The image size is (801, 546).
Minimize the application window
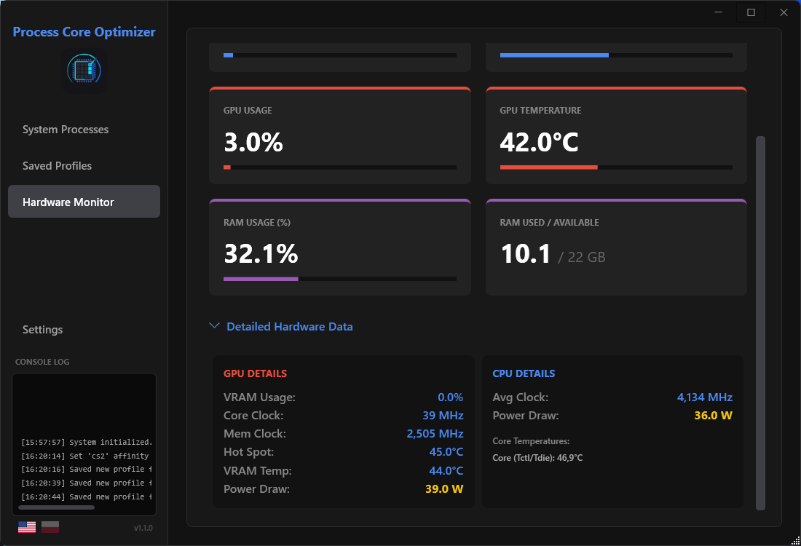coord(718,12)
